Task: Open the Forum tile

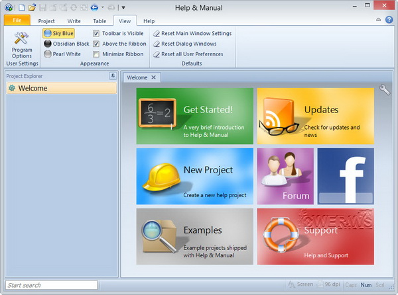Action: coord(285,176)
